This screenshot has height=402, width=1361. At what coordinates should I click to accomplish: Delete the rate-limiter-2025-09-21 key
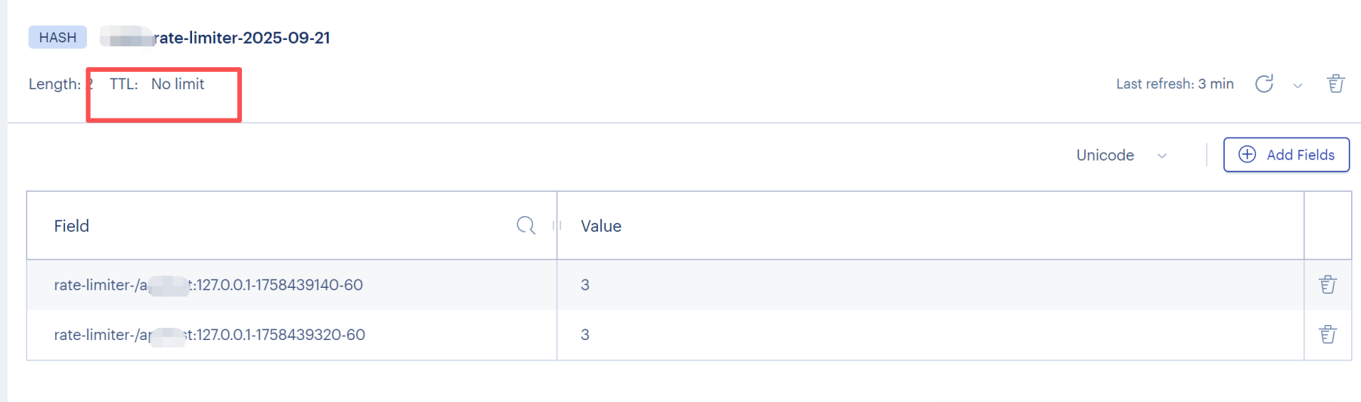(x=1336, y=84)
